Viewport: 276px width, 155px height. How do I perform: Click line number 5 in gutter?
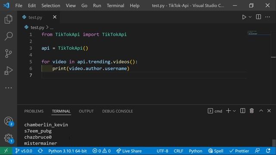click(x=31, y=62)
